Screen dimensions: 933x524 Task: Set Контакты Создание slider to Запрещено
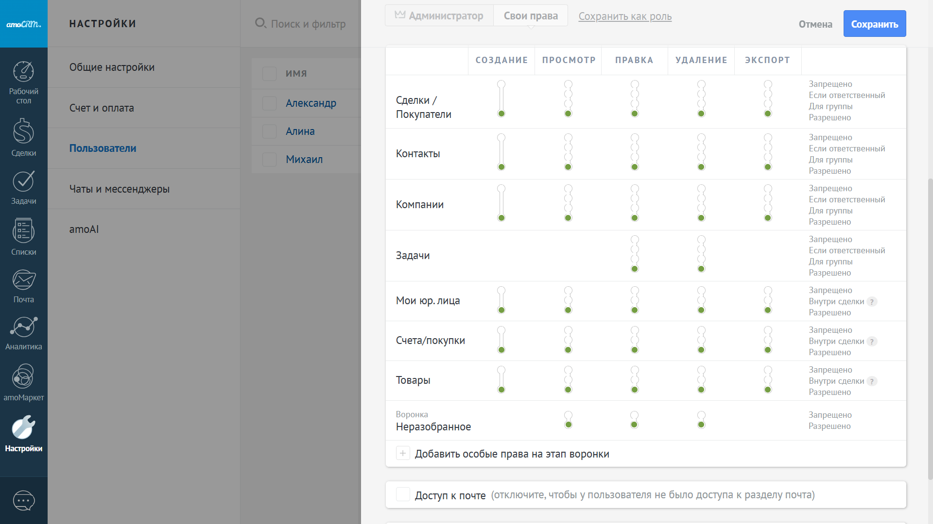tap(501, 138)
